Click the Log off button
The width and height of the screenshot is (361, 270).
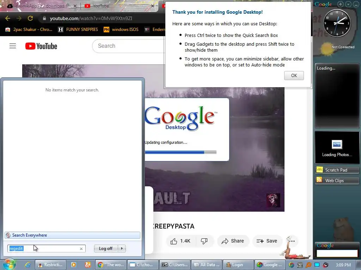click(x=106, y=249)
